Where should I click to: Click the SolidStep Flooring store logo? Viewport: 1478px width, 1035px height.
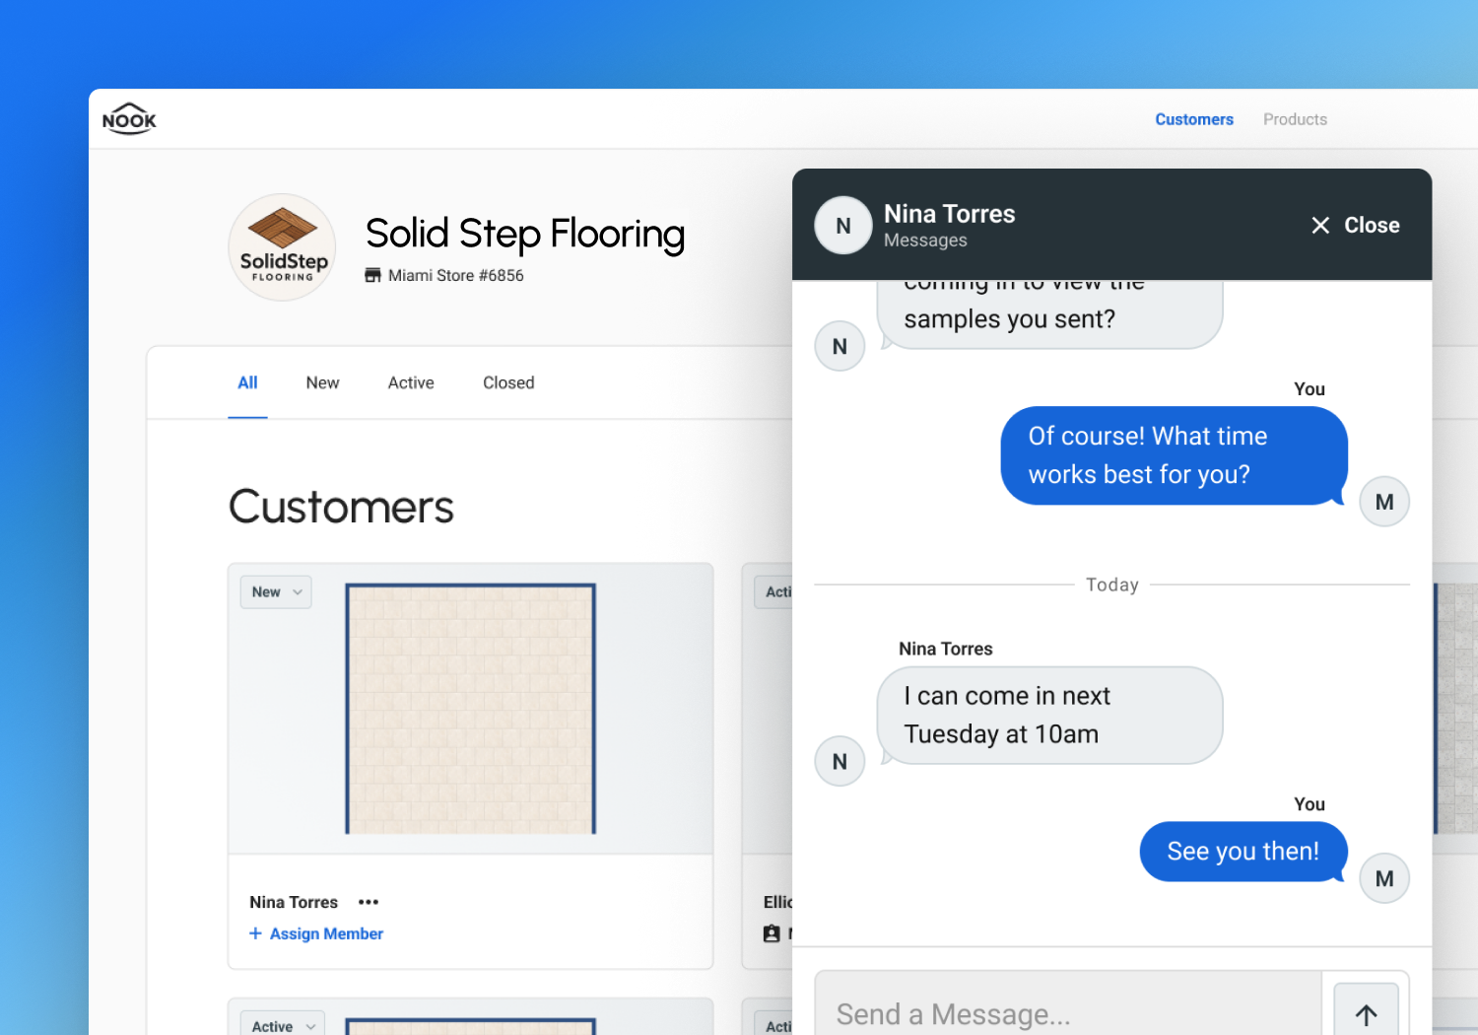[282, 247]
